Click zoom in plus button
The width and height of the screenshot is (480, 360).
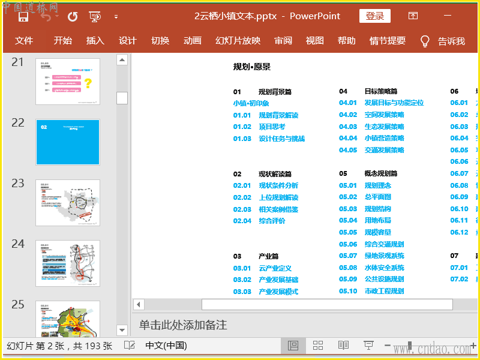pos(473,346)
